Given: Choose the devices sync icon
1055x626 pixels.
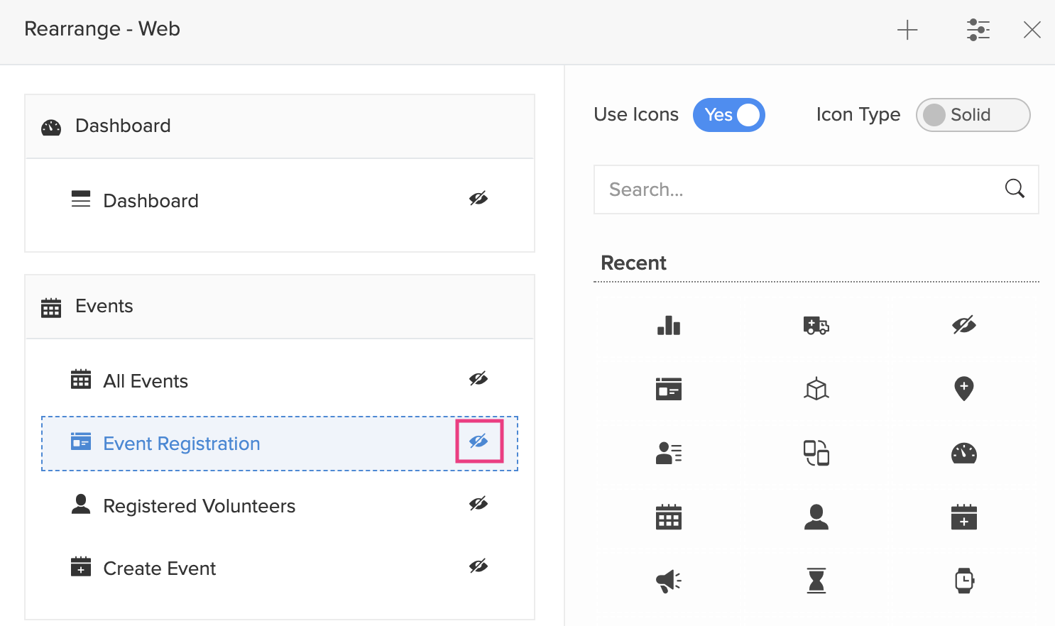Looking at the screenshot, I should click(x=816, y=453).
